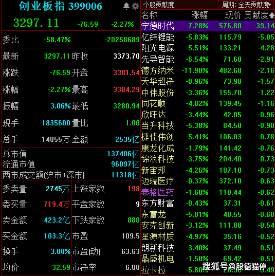Open the 迈瑞医疗 stock row
The height and width of the screenshot is (276, 275).
(208, 181)
